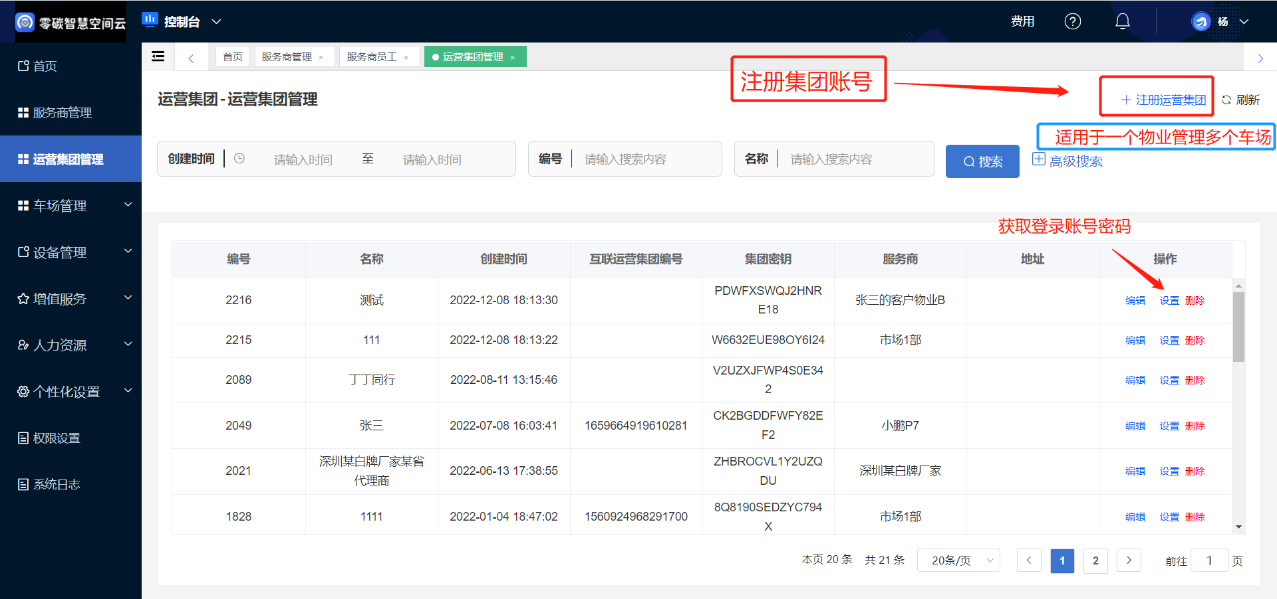
Task: Click the table scrollbar up arrow
Action: point(1238,286)
